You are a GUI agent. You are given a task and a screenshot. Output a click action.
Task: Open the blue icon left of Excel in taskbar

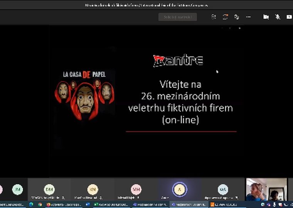(88, 205)
